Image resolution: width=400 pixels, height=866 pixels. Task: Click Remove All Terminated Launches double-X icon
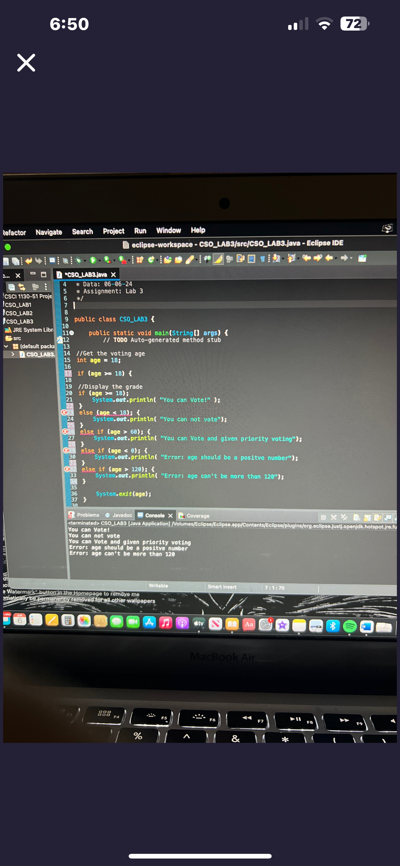click(344, 517)
